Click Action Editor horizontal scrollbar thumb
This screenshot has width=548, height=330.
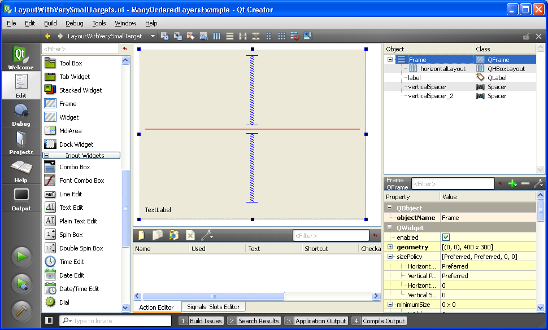pos(213,296)
